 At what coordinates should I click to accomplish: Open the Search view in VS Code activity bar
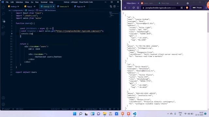point(3,14)
